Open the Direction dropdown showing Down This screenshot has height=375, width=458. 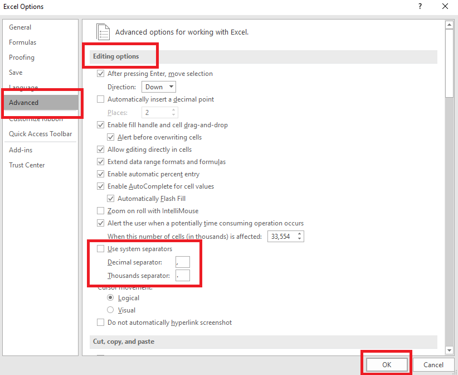tap(159, 87)
